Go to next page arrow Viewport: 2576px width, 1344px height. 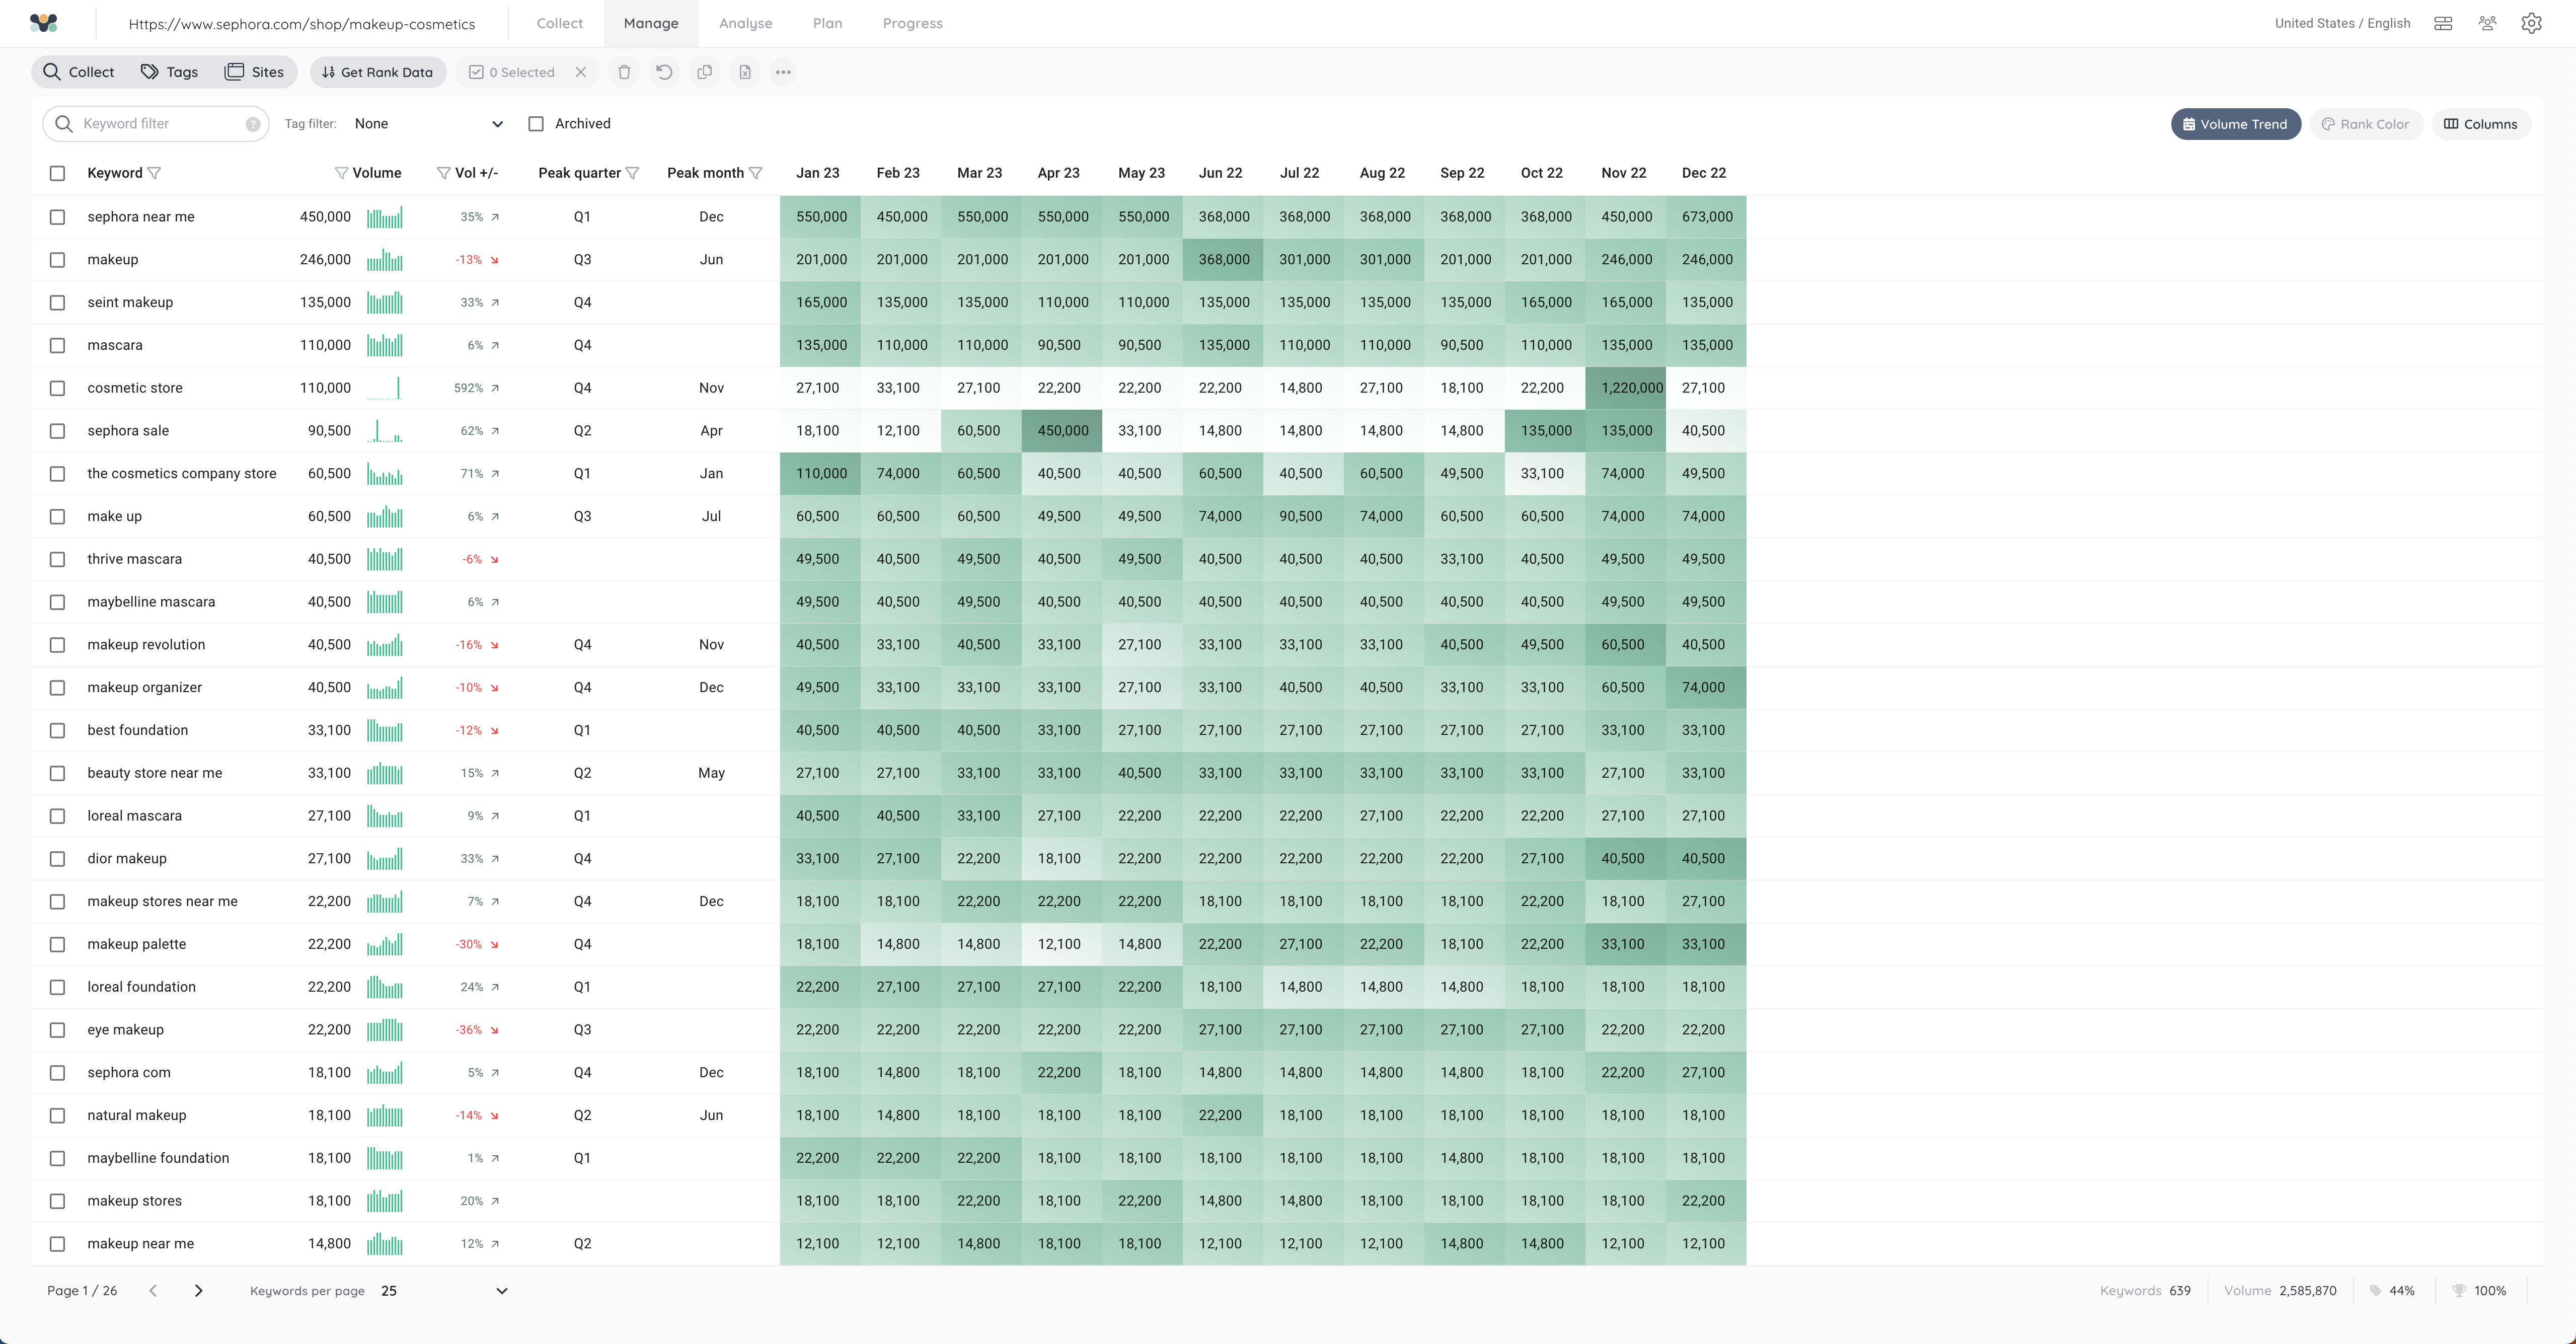click(x=198, y=1291)
